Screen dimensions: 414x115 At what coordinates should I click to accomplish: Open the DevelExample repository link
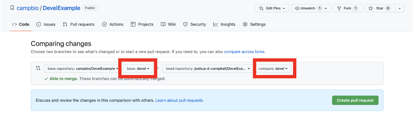click(x=62, y=8)
